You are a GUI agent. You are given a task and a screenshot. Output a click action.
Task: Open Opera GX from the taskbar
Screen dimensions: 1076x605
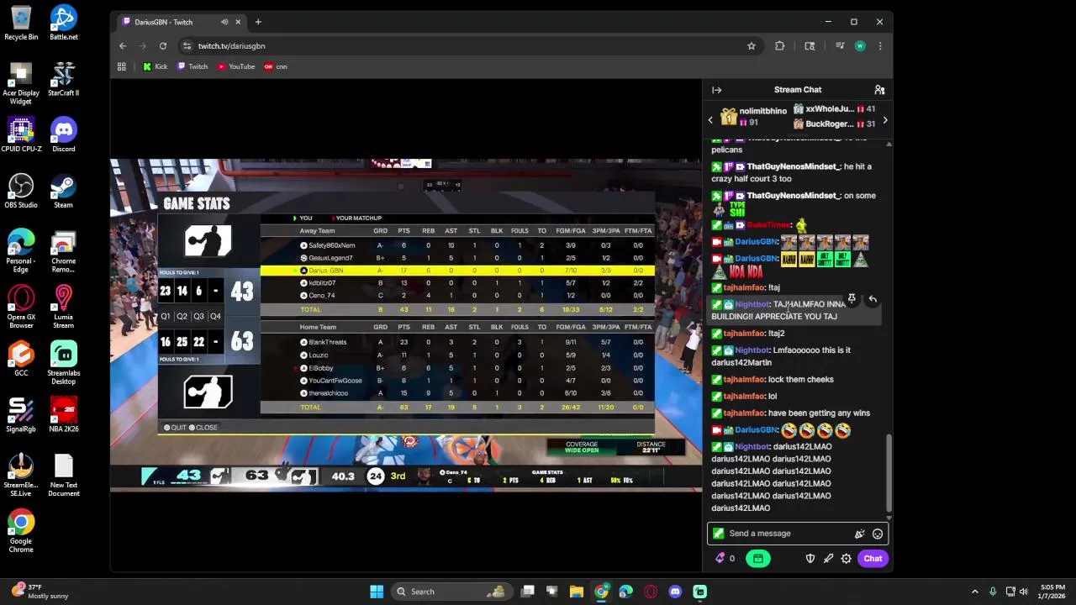tap(651, 592)
